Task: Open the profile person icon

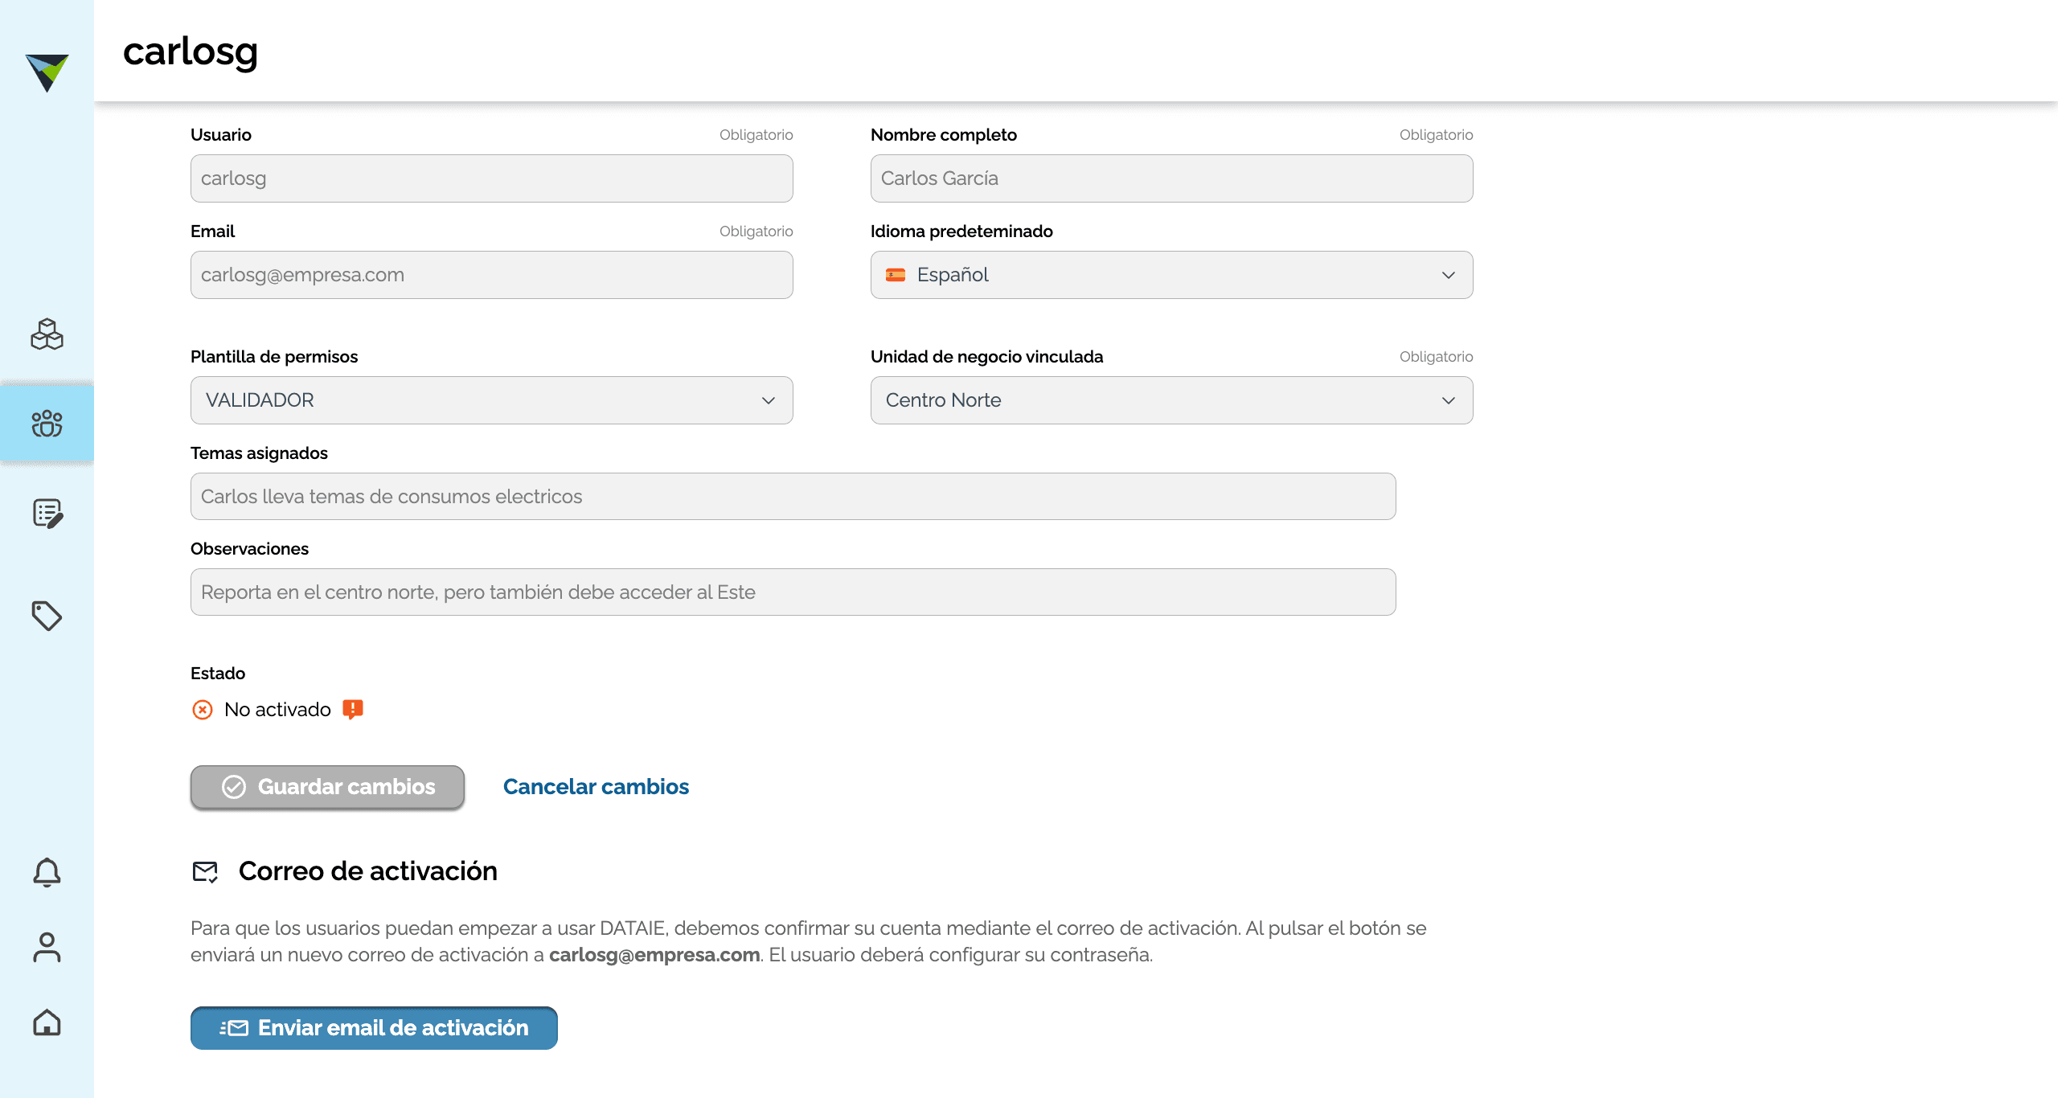Action: point(47,947)
